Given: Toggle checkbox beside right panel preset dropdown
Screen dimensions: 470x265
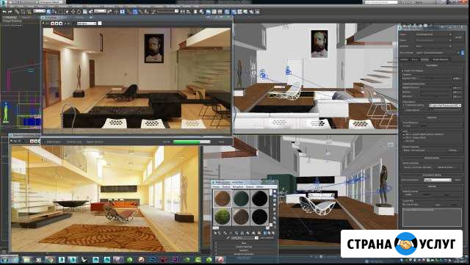Looking at the screenshot, I should tap(403, 105).
